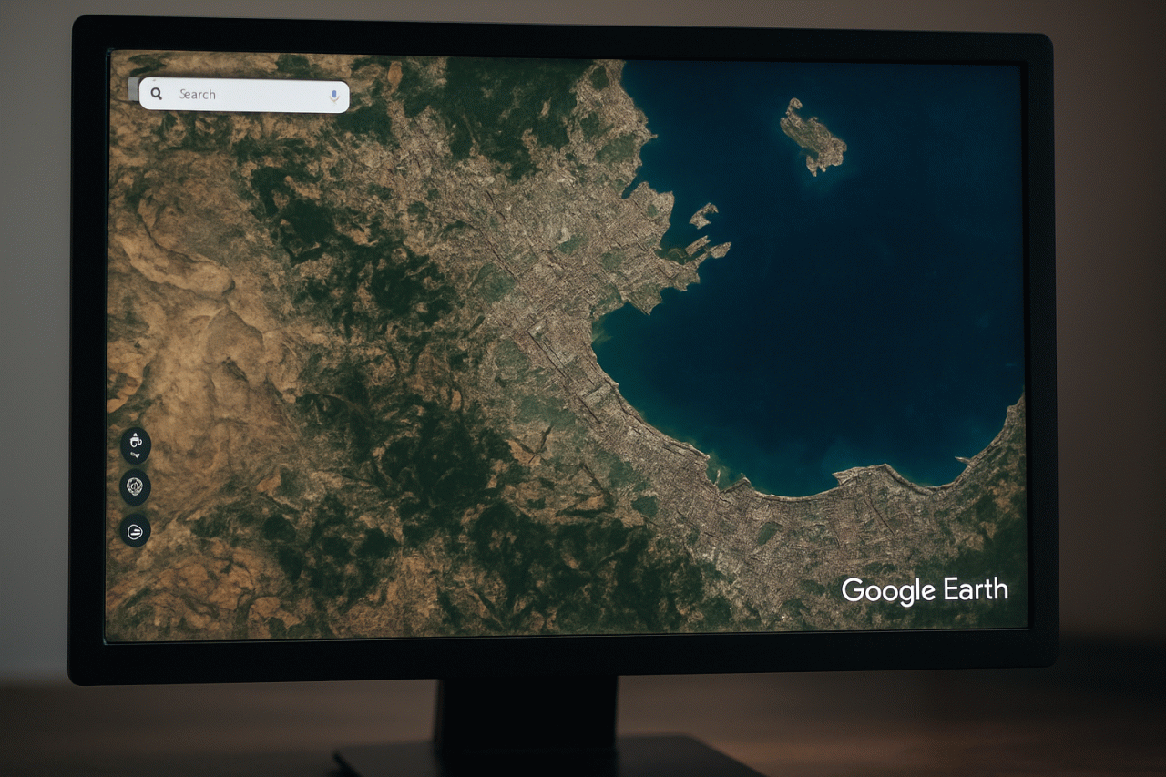Image resolution: width=1166 pixels, height=777 pixels.
Task: Click the large island in the bay
Action: click(x=812, y=136)
